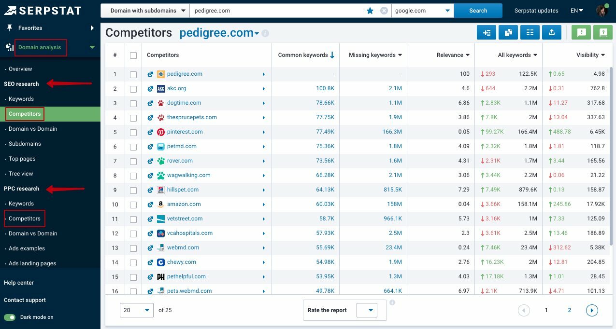Open external link icon for amazon.com
This screenshot has height=329, width=616.
150,205
